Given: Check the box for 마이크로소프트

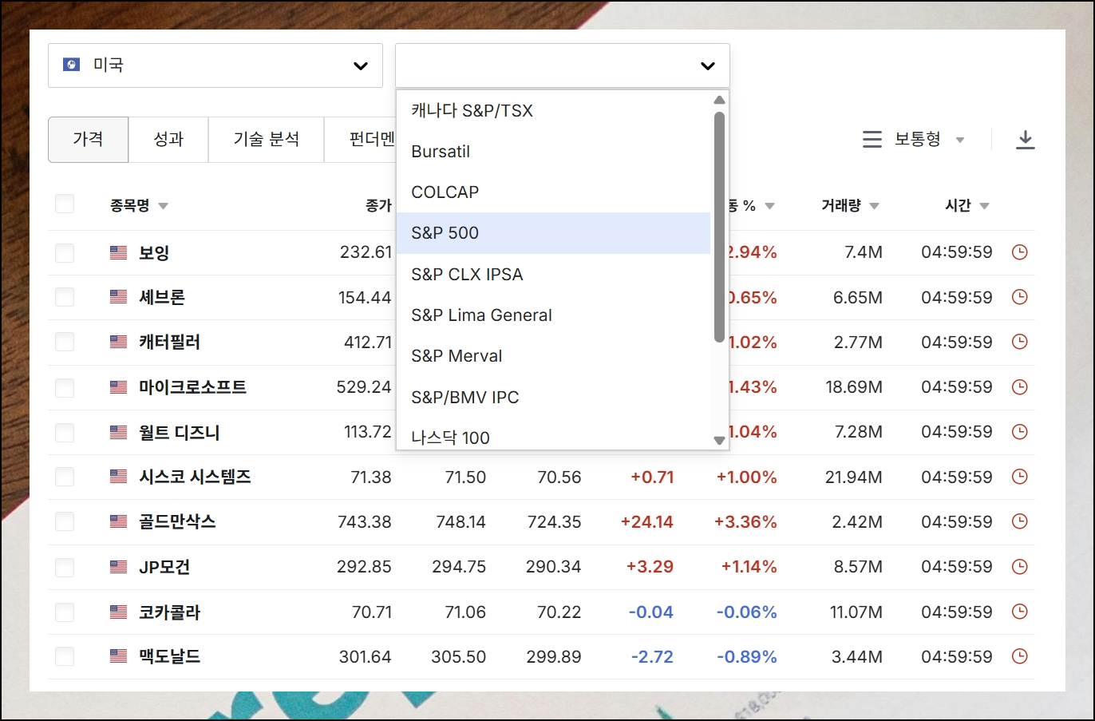Looking at the screenshot, I should [65, 388].
